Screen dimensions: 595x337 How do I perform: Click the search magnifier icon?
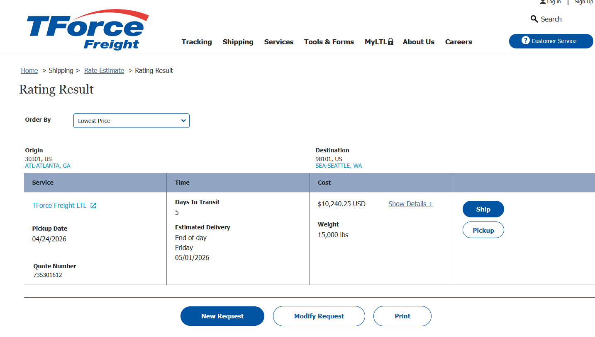click(534, 19)
